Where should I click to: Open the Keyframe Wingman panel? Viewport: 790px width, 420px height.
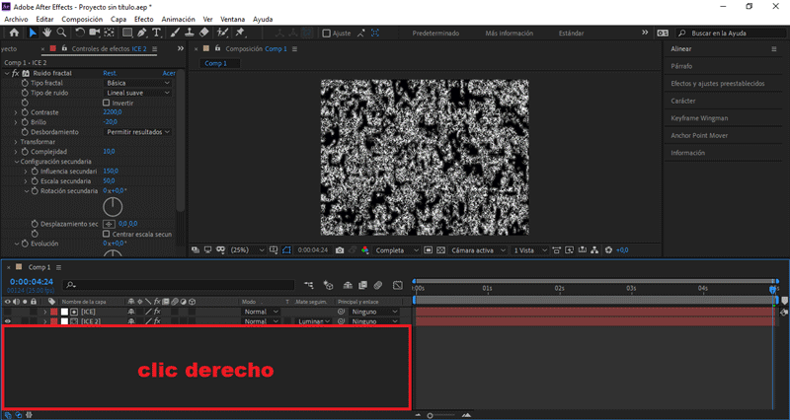click(699, 118)
